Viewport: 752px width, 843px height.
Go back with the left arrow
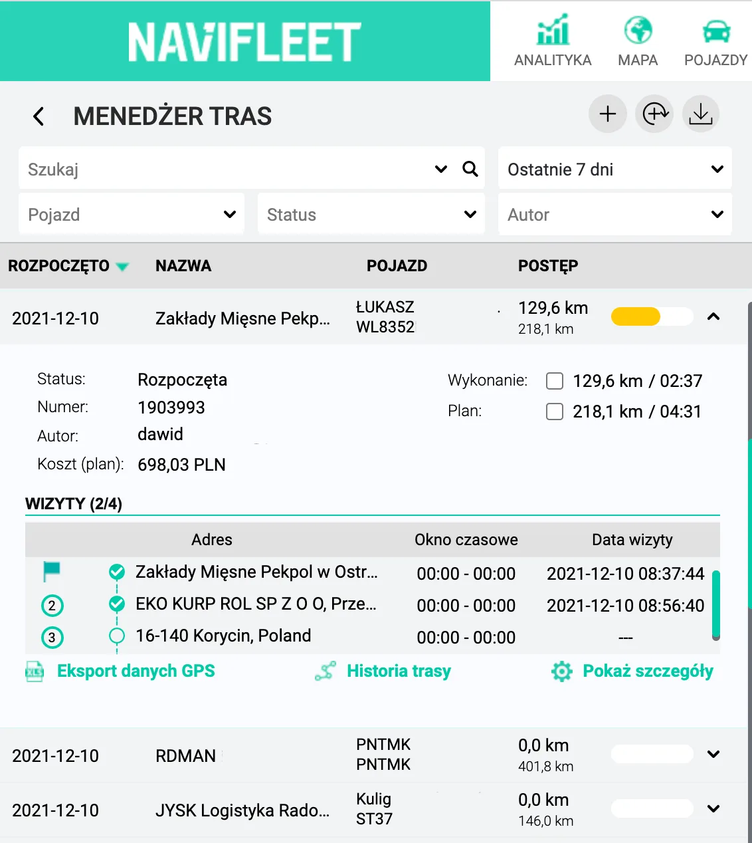[x=39, y=116]
